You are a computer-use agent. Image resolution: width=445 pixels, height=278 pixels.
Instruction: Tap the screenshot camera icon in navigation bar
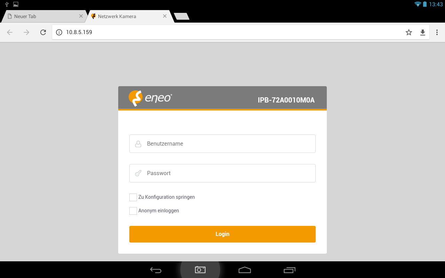(x=200, y=270)
